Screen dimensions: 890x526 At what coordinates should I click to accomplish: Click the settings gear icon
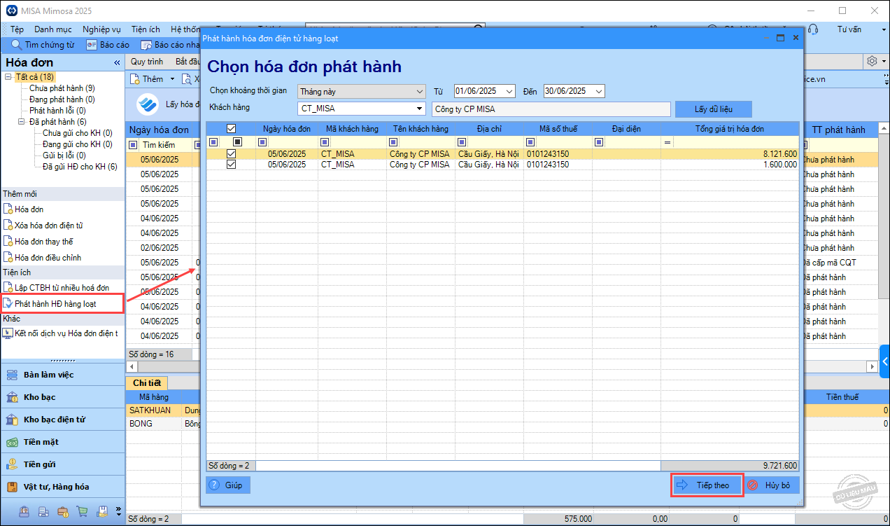[x=872, y=61]
